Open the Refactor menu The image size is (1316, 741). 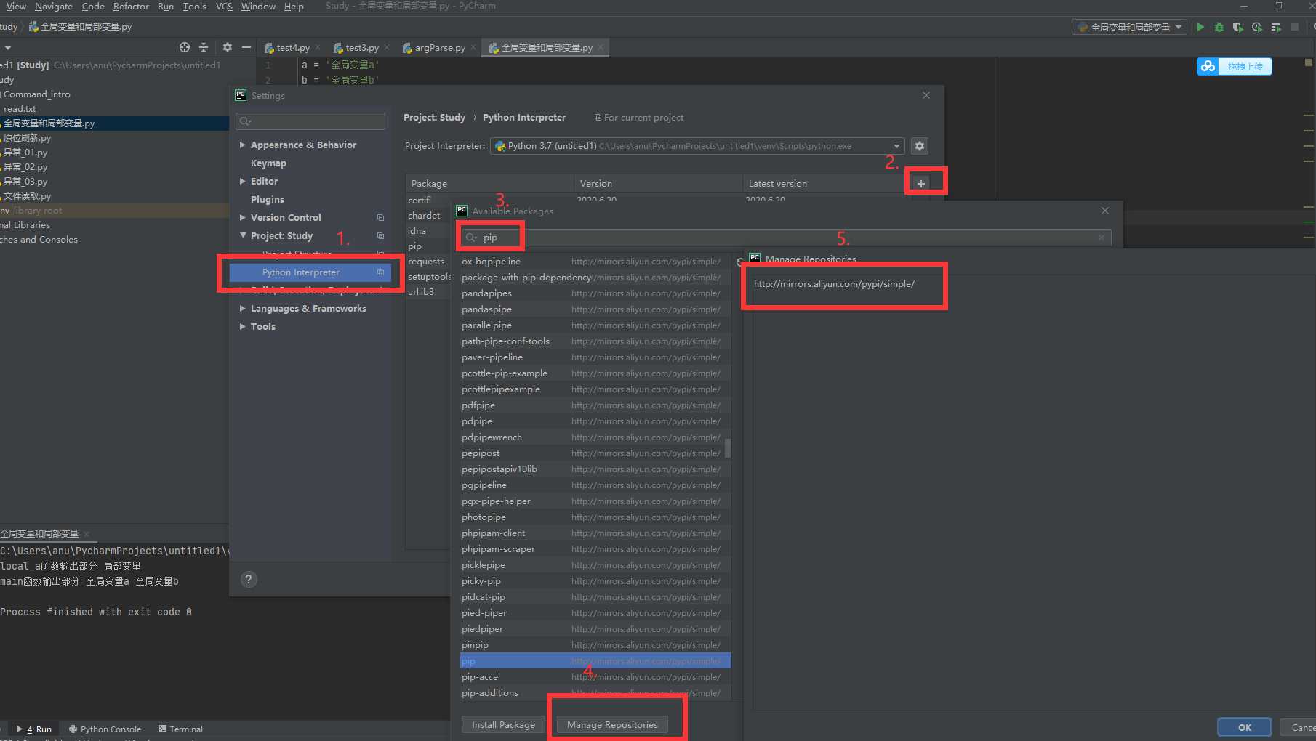pos(131,7)
